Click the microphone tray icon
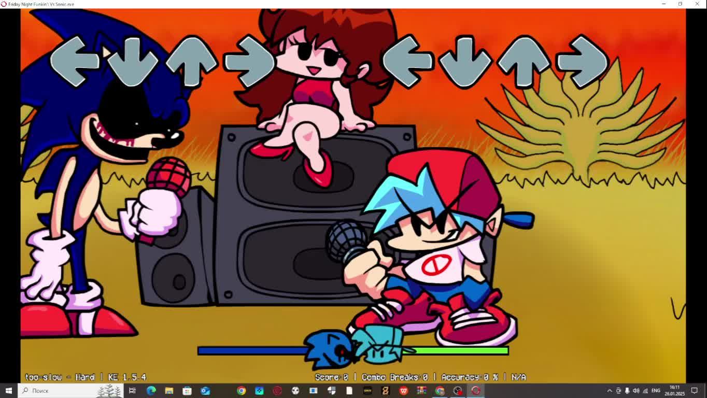The width and height of the screenshot is (707, 398). click(x=627, y=391)
